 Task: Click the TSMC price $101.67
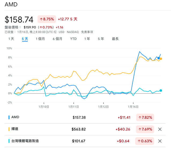(x=79, y=141)
